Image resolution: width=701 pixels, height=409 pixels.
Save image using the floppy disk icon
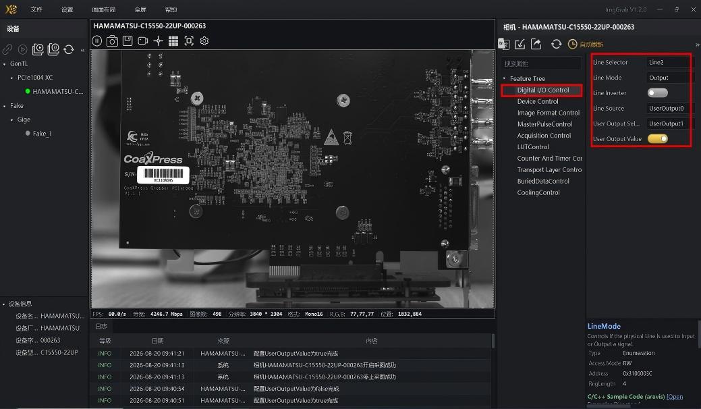click(x=128, y=40)
